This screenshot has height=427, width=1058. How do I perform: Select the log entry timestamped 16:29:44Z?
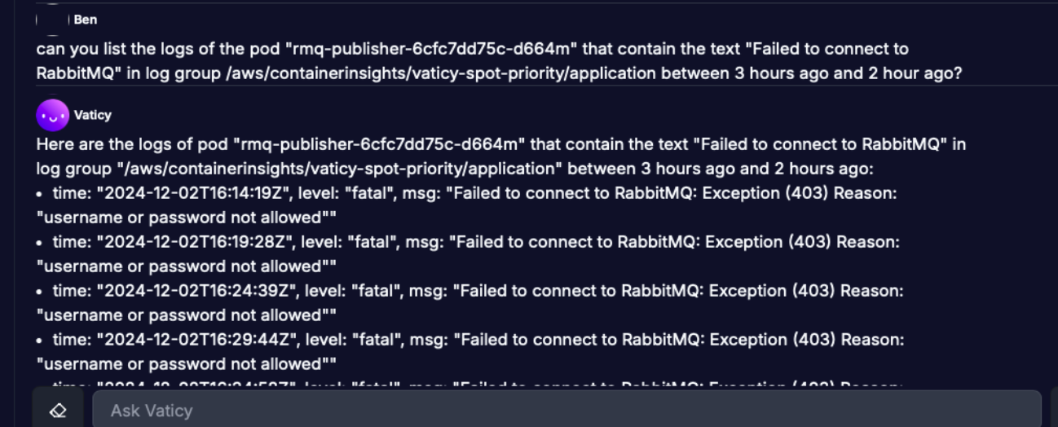point(470,351)
